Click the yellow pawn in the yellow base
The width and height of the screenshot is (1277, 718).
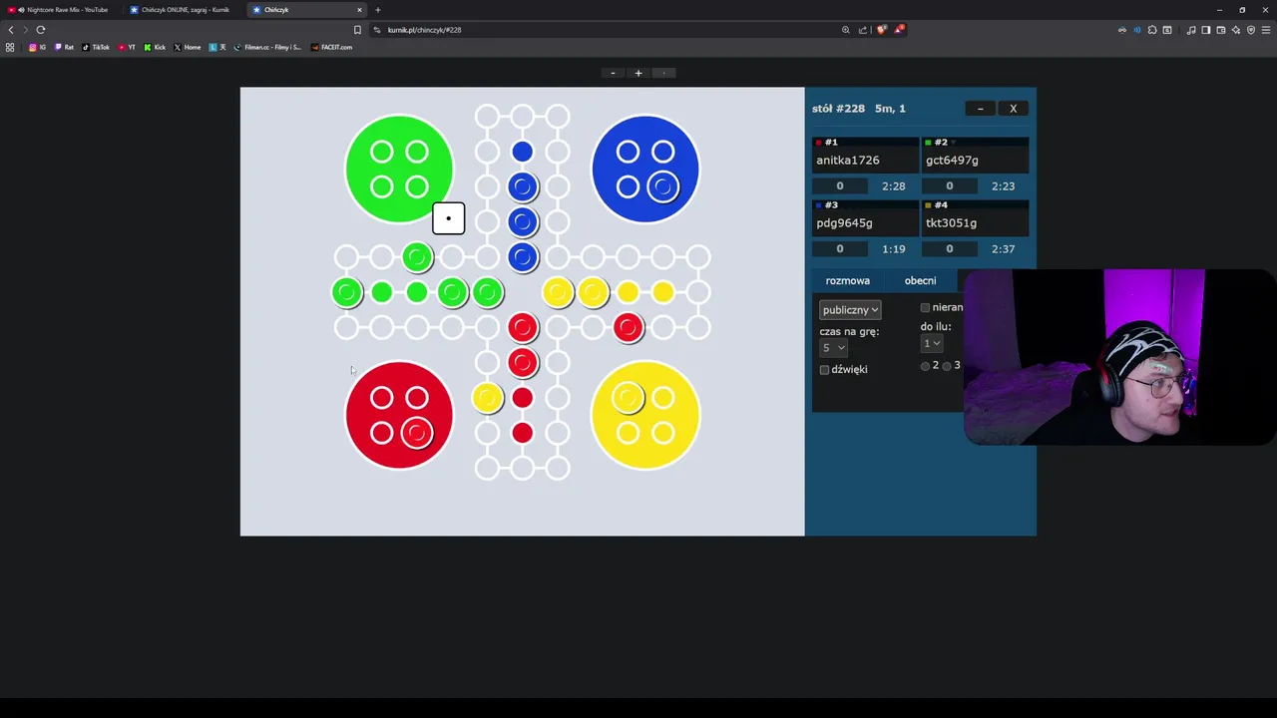click(x=628, y=398)
